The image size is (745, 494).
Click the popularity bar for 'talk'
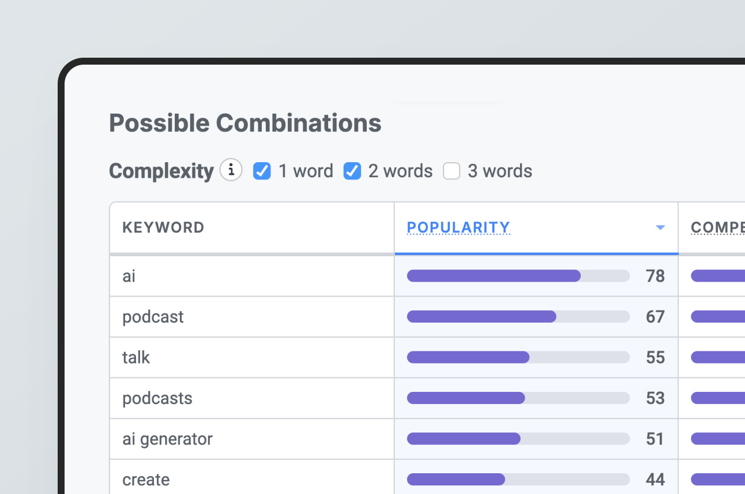518,357
